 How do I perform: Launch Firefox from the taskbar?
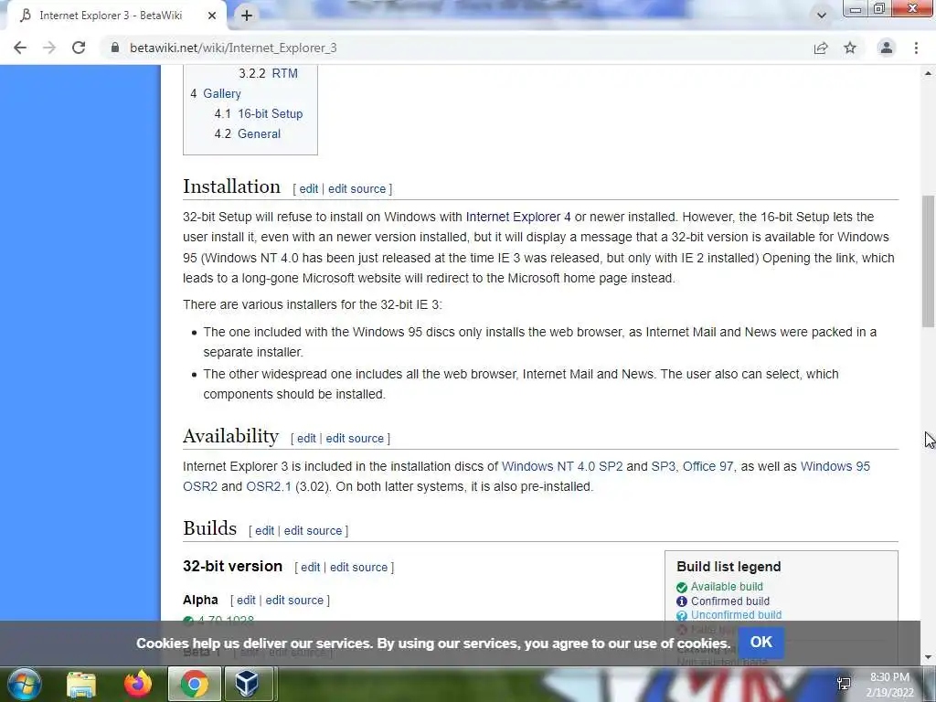point(138,684)
